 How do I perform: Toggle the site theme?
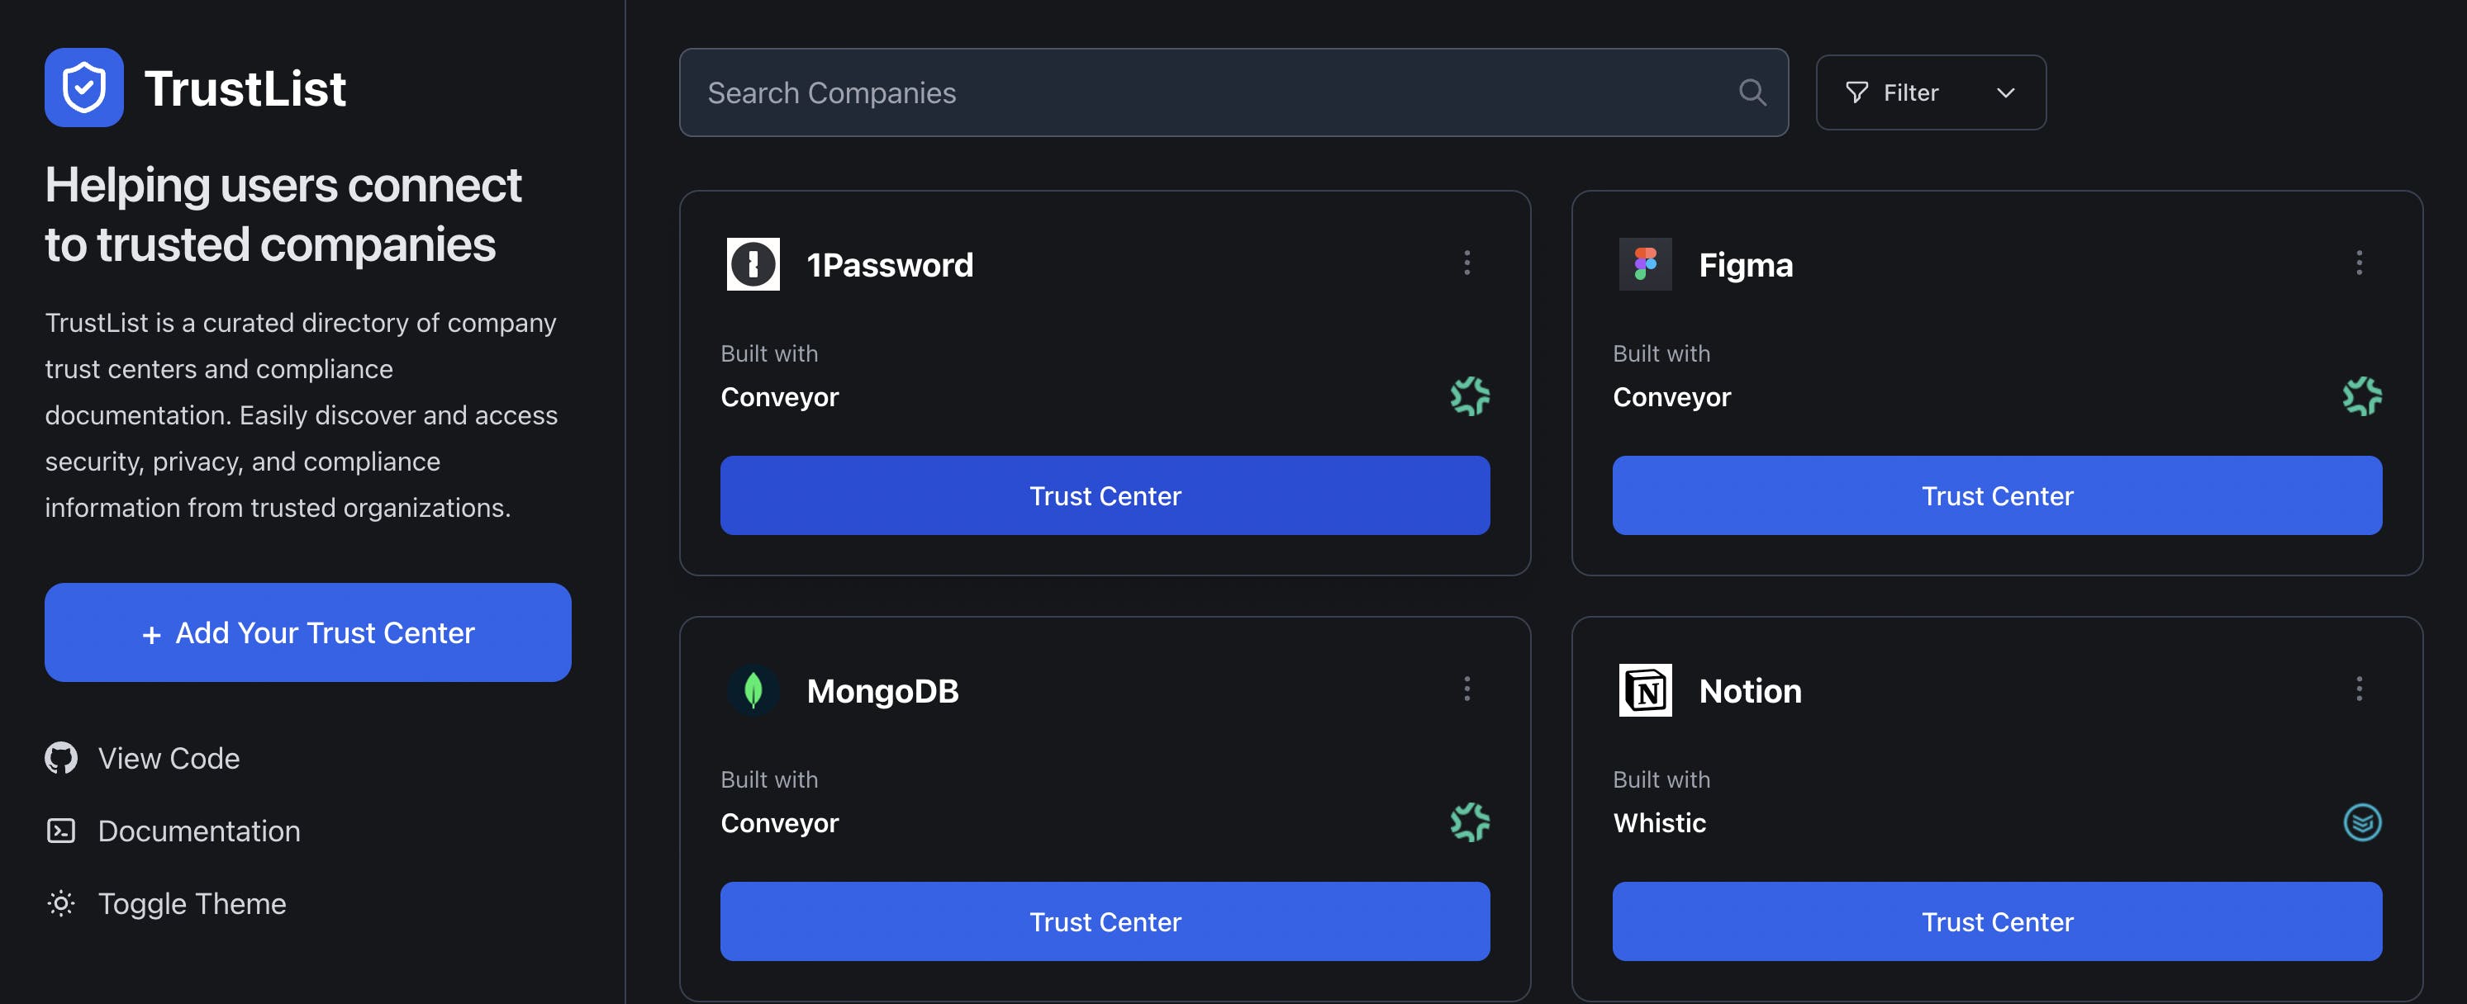[x=167, y=903]
